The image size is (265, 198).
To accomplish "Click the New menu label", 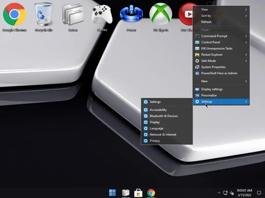I will coord(204,81).
